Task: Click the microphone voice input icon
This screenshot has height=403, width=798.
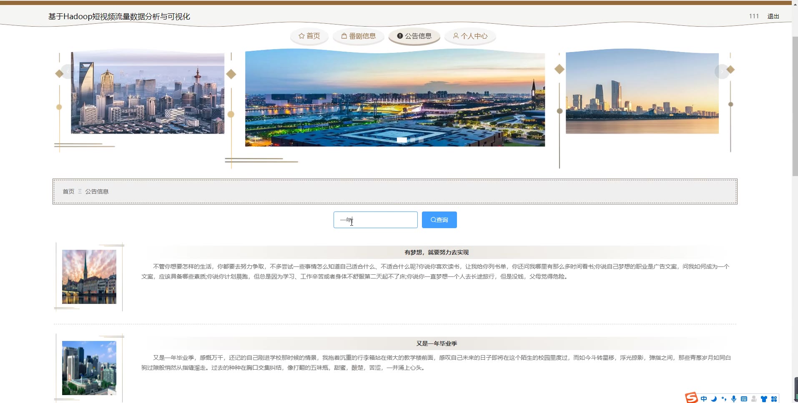Action: pos(734,399)
